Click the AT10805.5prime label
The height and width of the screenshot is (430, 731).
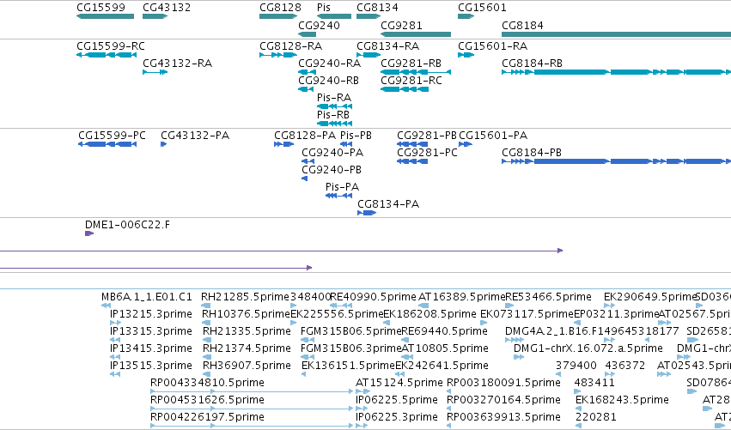[x=445, y=348]
